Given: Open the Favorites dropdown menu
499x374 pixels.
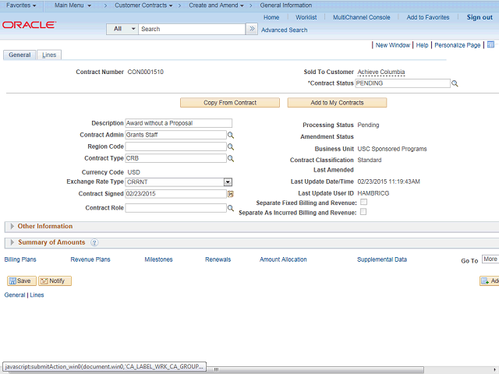Looking at the screenshot, I should 21,5.
